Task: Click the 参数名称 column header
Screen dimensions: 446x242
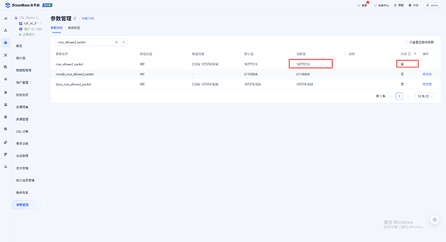Action: 61,54
